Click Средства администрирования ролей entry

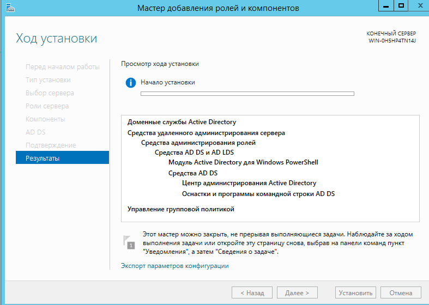coord(198,143)
